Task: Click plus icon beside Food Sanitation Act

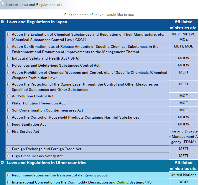Action: 8,124
